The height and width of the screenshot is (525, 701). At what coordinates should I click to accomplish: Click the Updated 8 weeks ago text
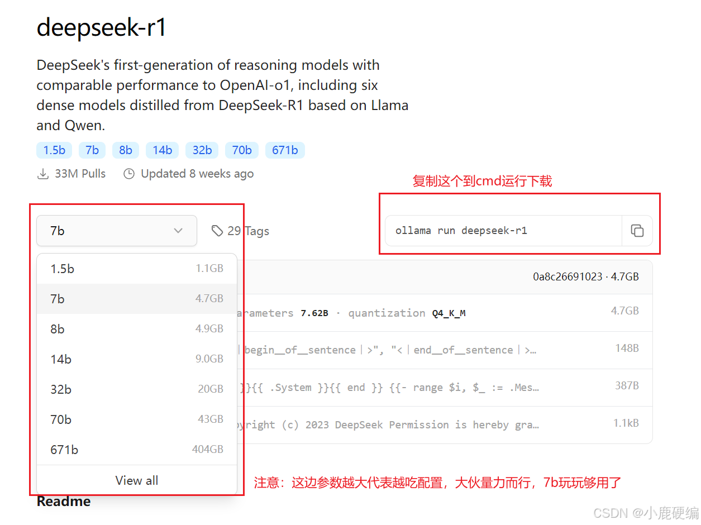[x=197, y=174]
